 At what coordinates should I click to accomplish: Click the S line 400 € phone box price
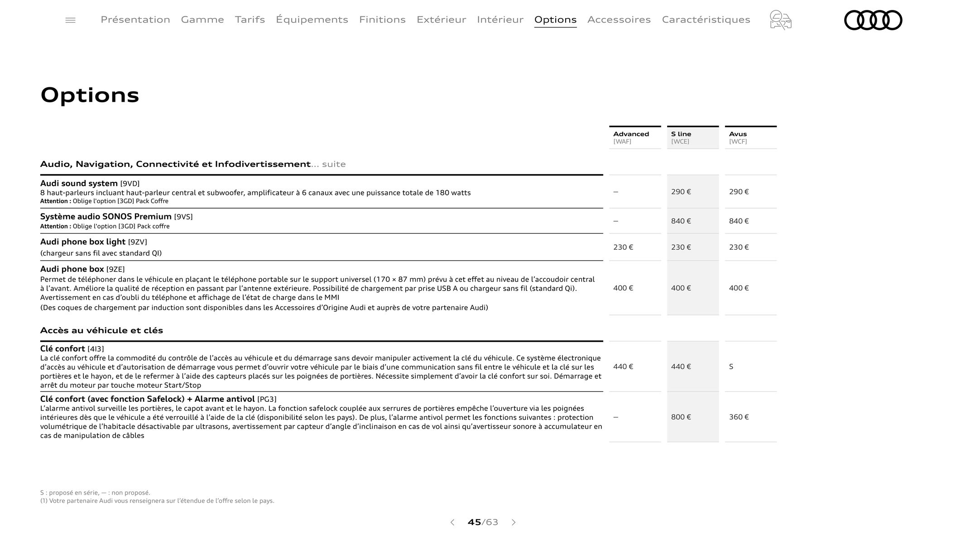(681, 288)
